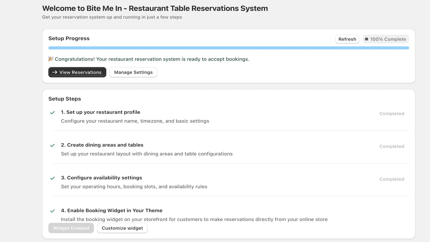Click the Customize widget button

tap(122, 228)
